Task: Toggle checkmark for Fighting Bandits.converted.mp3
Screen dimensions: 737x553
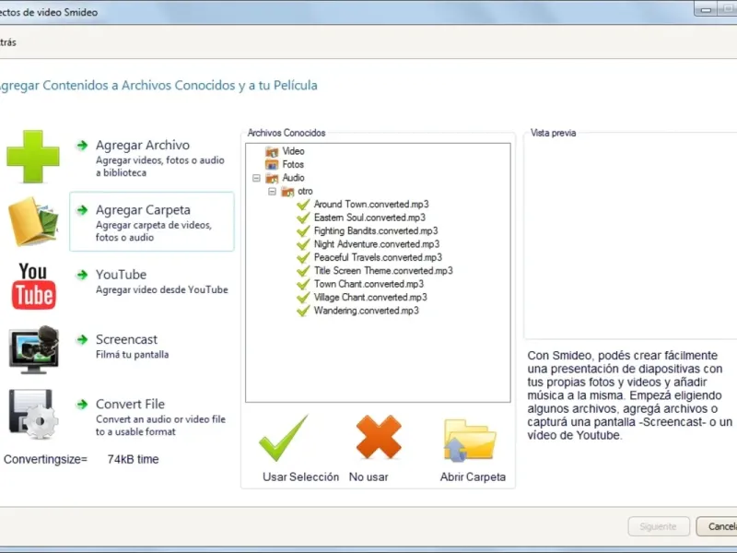Action: pos(303,231)
